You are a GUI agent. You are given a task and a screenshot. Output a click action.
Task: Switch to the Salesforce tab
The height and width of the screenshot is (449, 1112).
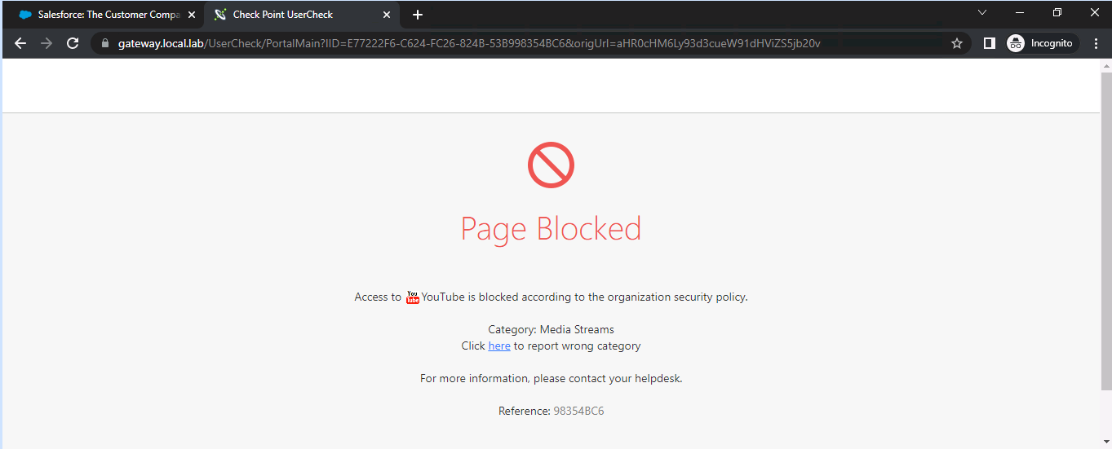107,15
